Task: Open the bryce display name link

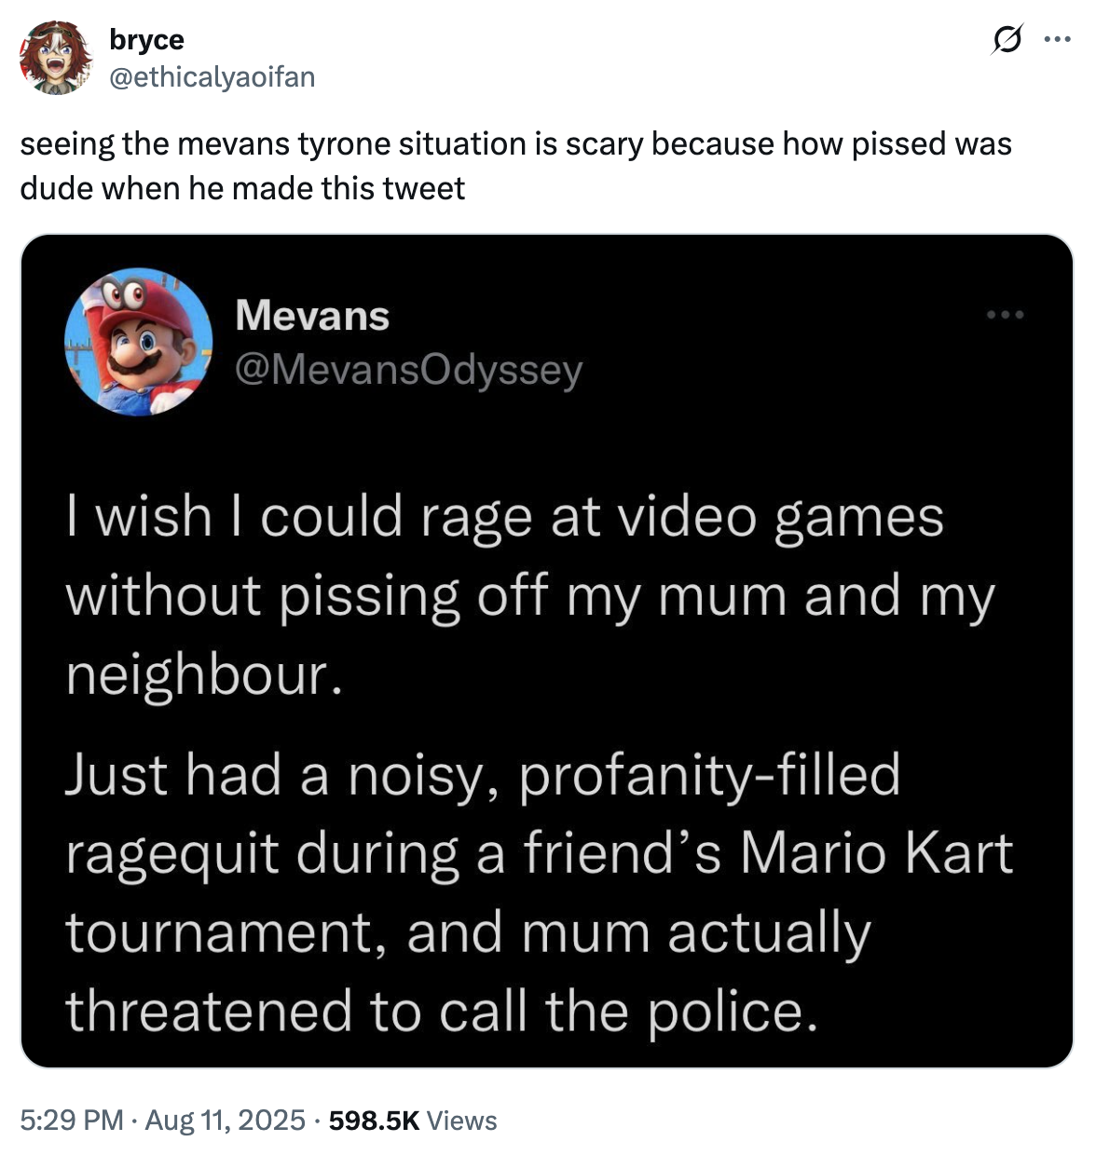Action: pos(146,40)
